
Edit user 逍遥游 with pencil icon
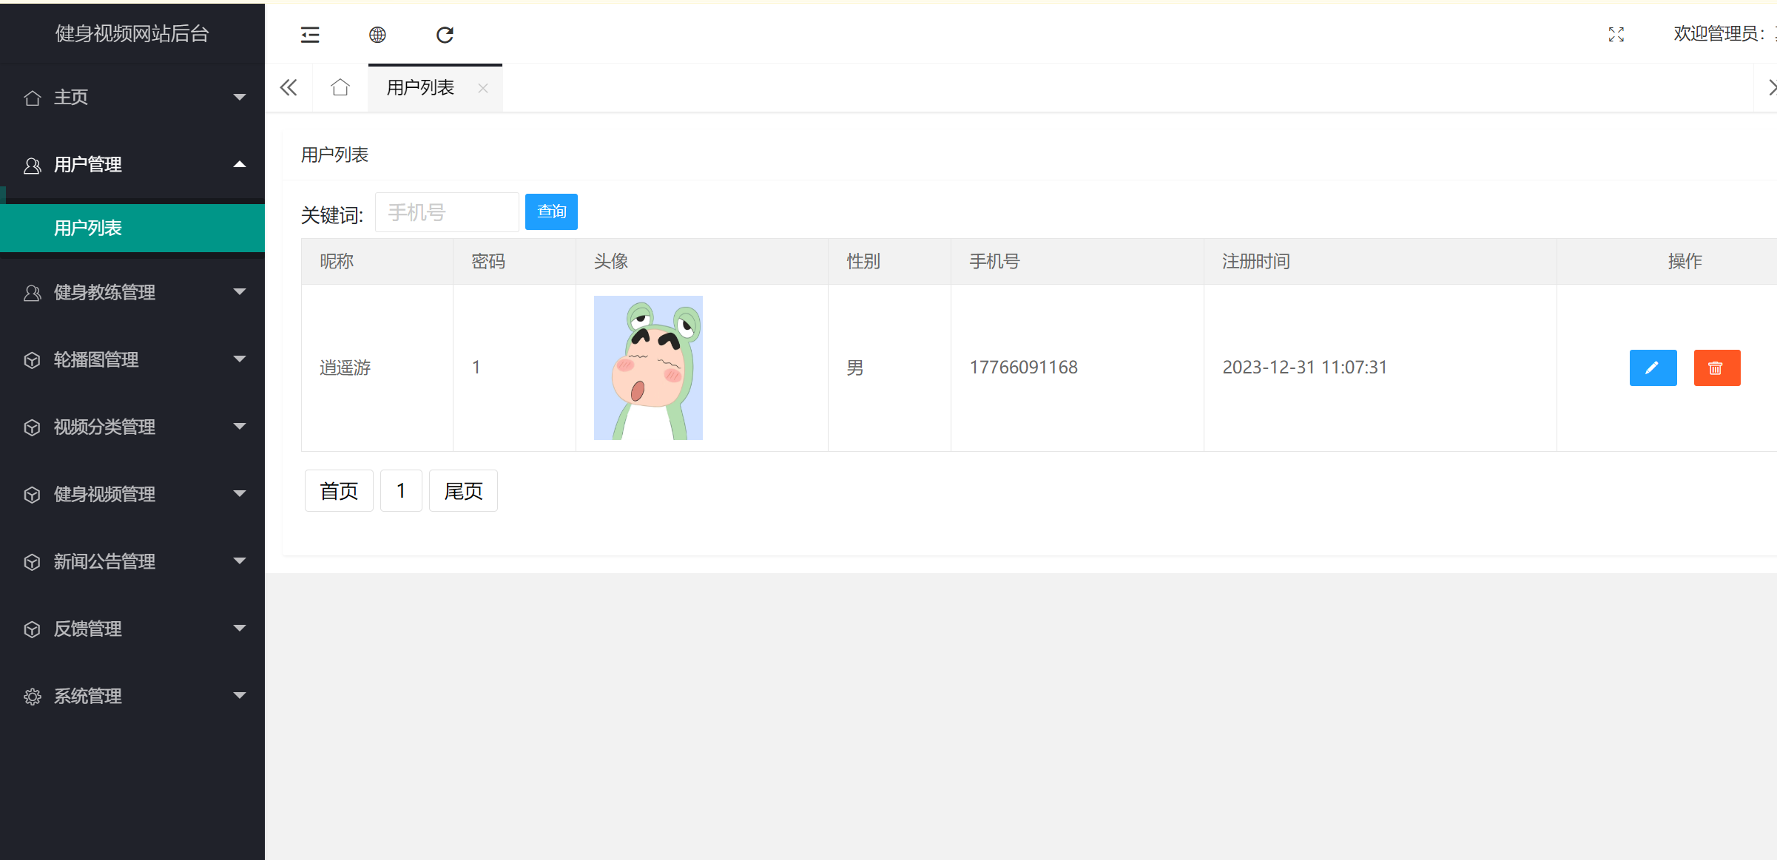[1653, 368]
